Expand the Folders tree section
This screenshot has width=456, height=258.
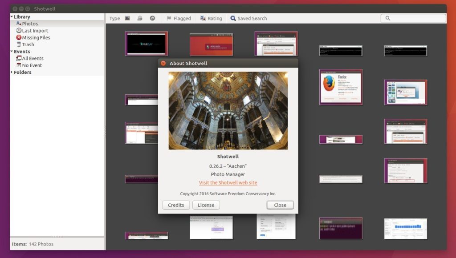pos(12,72)
